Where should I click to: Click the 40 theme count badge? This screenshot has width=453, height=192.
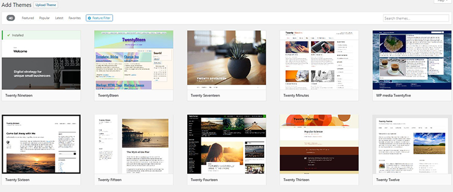pyautogui.click(x=11, y=18)
